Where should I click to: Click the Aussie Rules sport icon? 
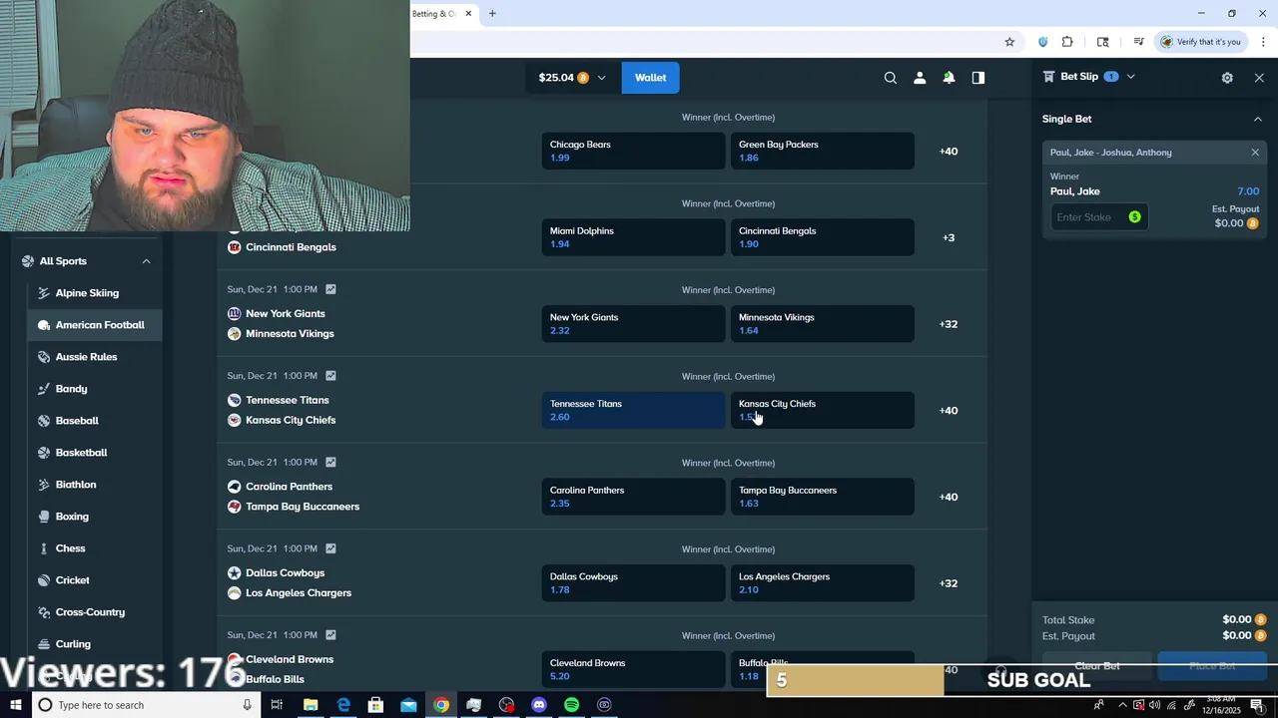click(x=44, y=357)
